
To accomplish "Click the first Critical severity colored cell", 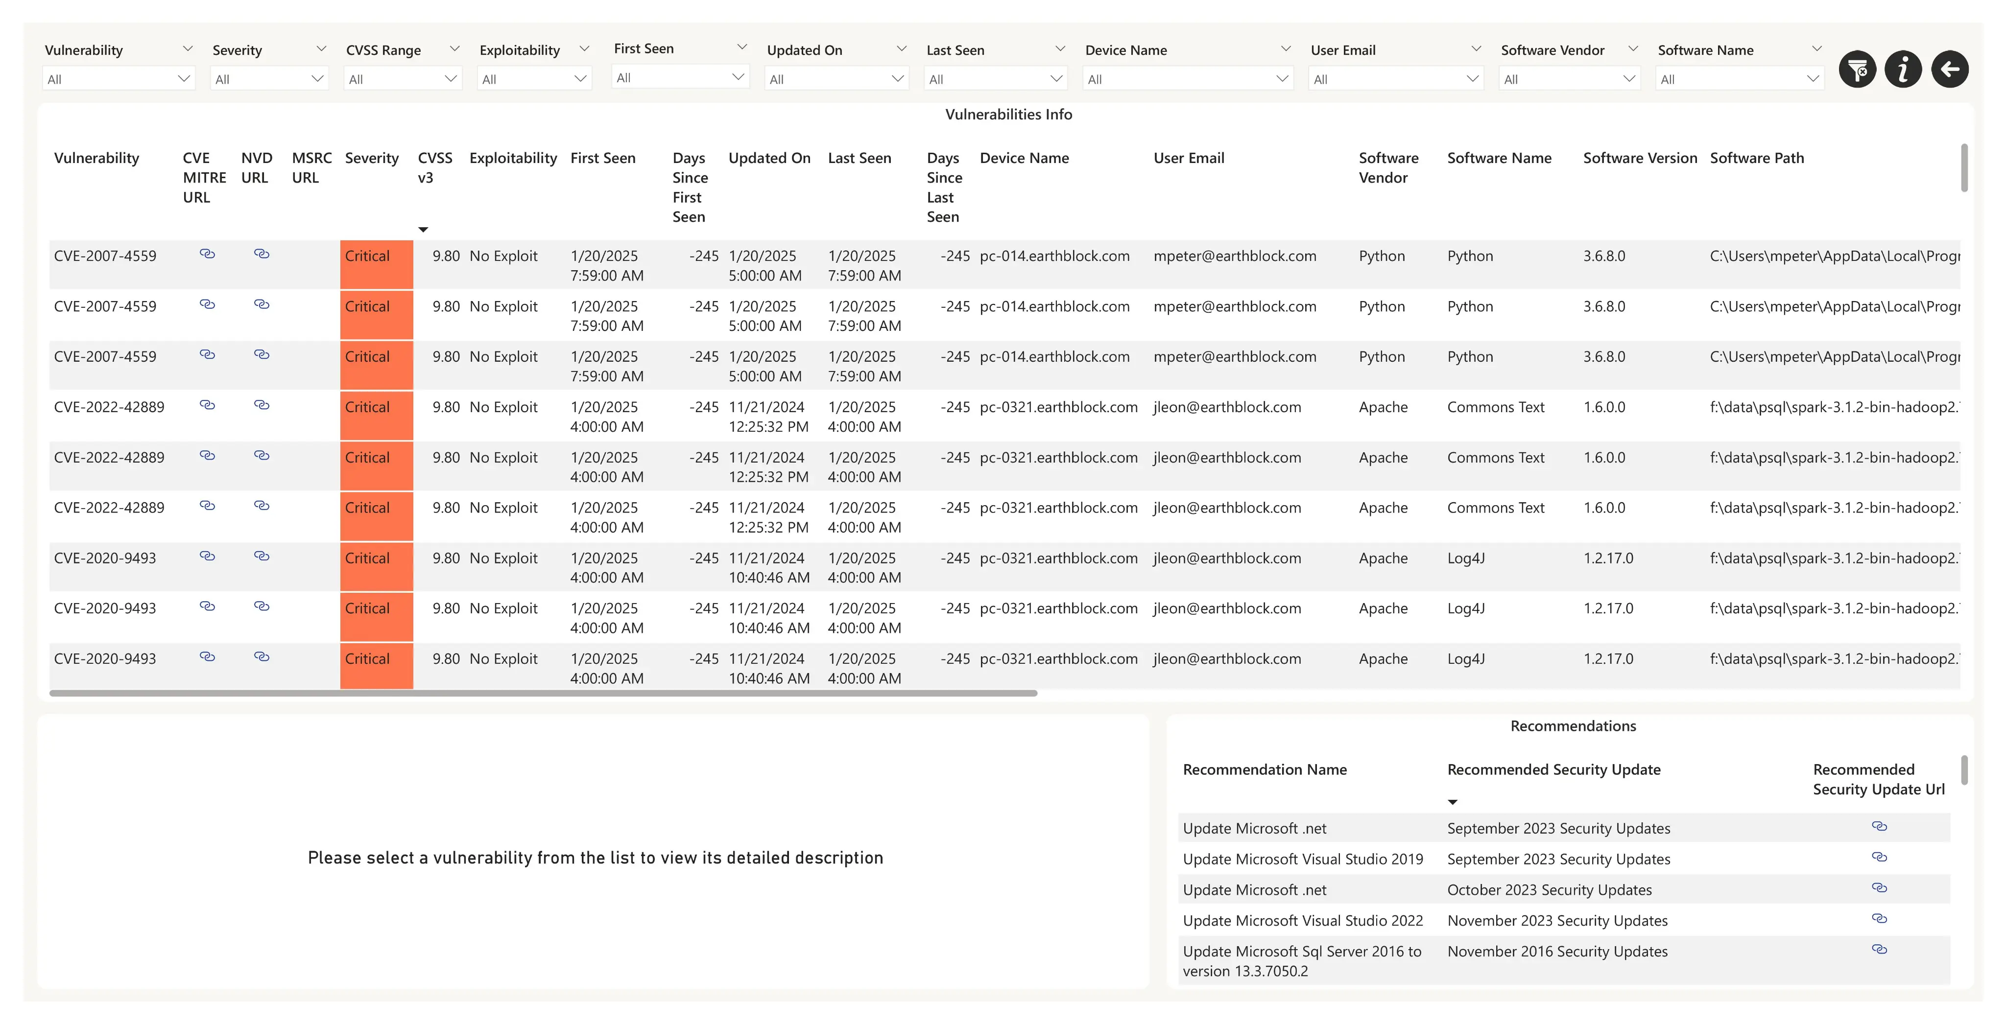I will point(376,264).
